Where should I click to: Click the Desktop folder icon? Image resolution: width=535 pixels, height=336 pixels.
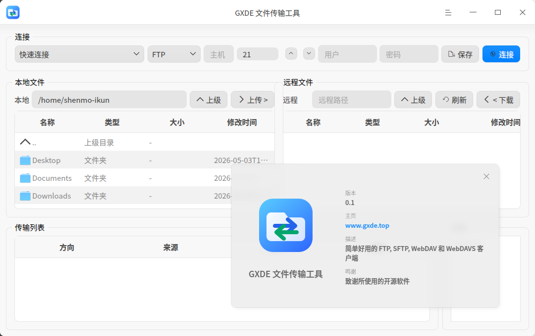tap(25, 160)
